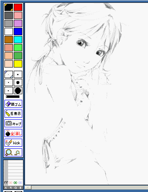The width and height of the screenshot is (148, 192).
Task: Click the blue channel value 00
Action: tap(20, 183)
